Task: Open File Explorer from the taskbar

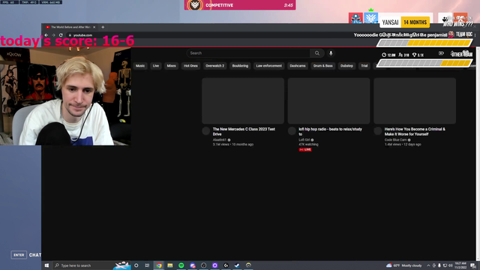Action: 170,265
